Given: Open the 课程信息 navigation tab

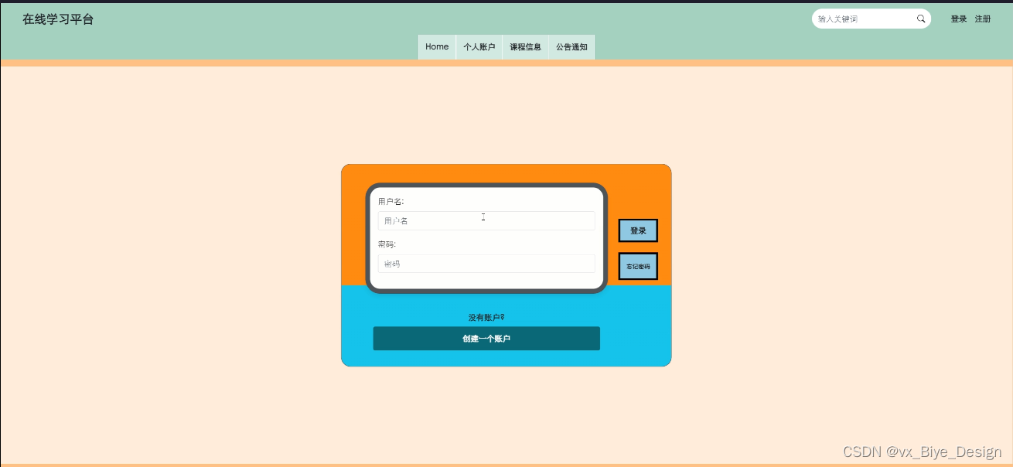Looking at the screenshot, I should 525,47.
